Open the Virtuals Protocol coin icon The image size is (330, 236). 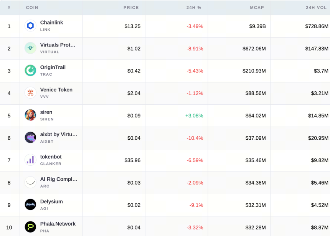coord(30,48)
